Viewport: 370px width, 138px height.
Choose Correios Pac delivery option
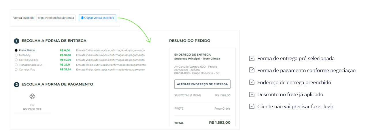16,70
